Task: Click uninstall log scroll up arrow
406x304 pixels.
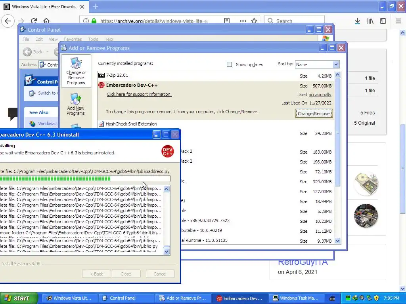Action: (167, 189)
